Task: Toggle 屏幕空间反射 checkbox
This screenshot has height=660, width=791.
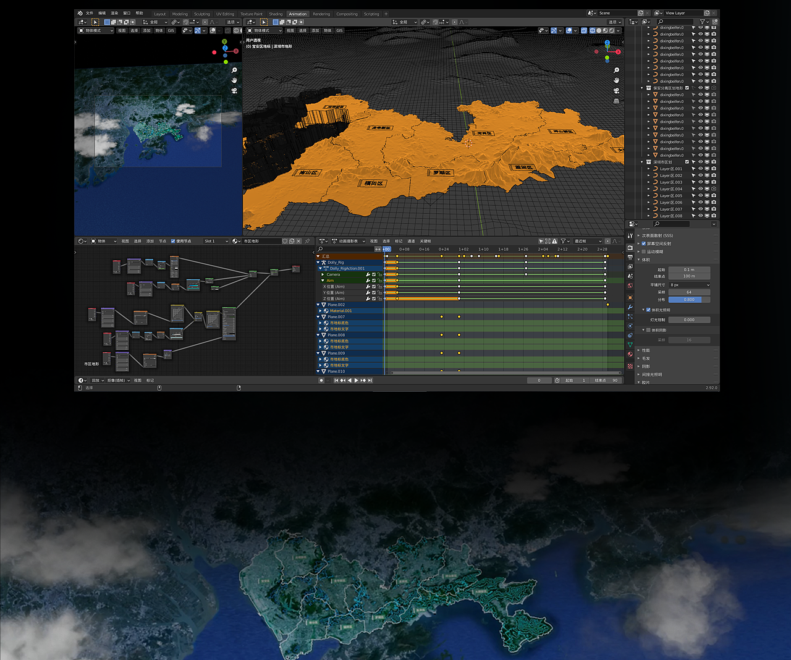Action: pyautogui.click(x=643, y=243)
